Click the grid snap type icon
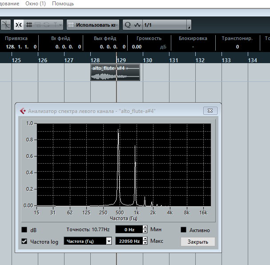 (x=29, y=25)
